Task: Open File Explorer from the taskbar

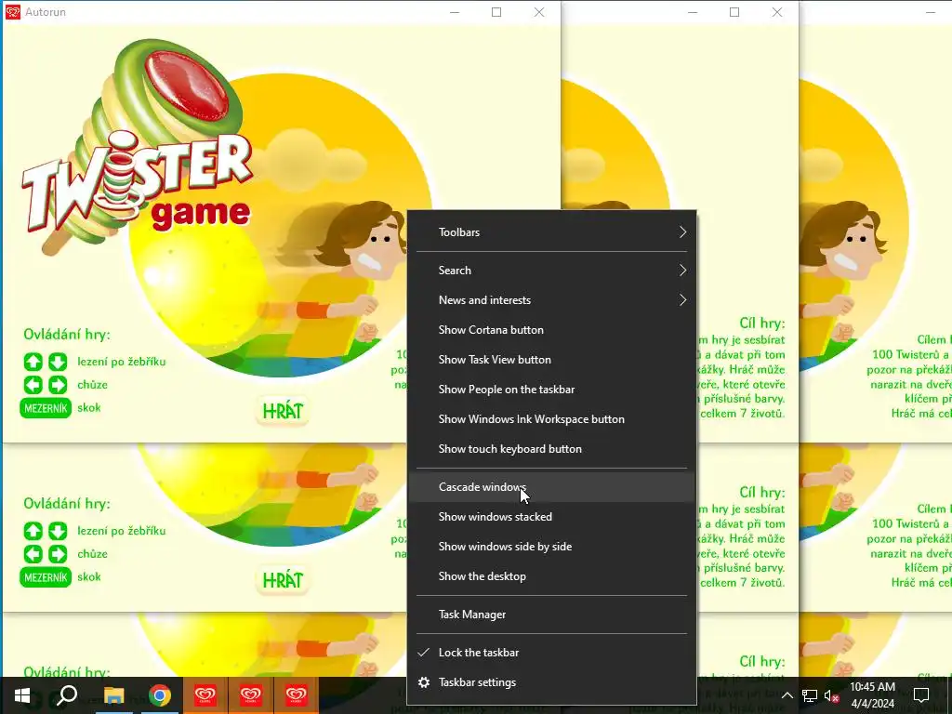Action: [x=113, y=695]
